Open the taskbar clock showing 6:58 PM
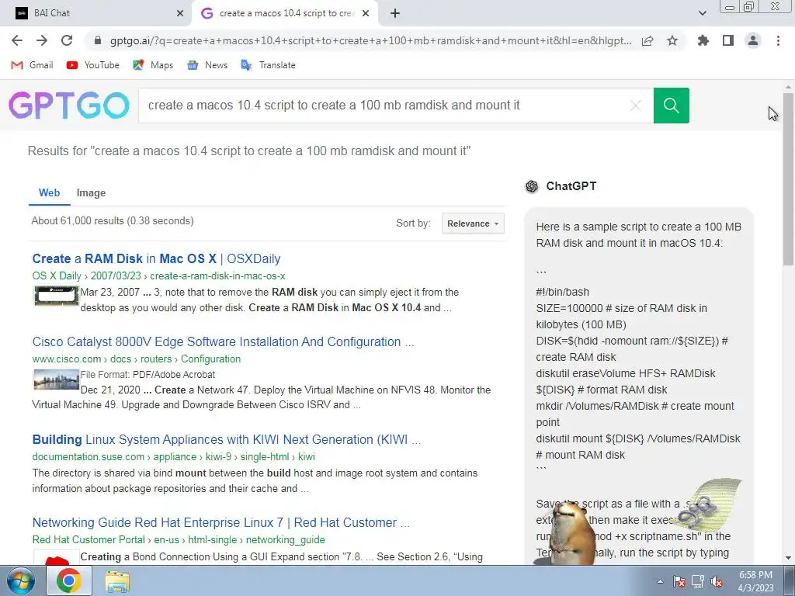This screenshot has height=596, width=795. tap(756, 581)
